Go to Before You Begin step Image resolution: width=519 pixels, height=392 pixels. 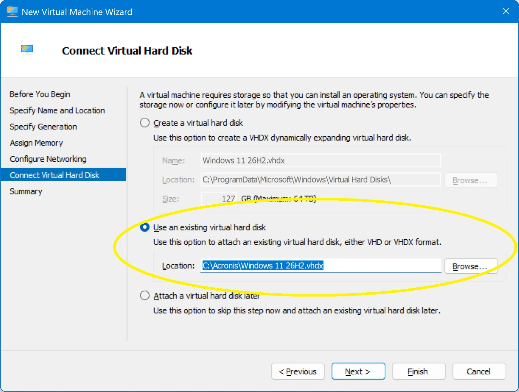40,94
